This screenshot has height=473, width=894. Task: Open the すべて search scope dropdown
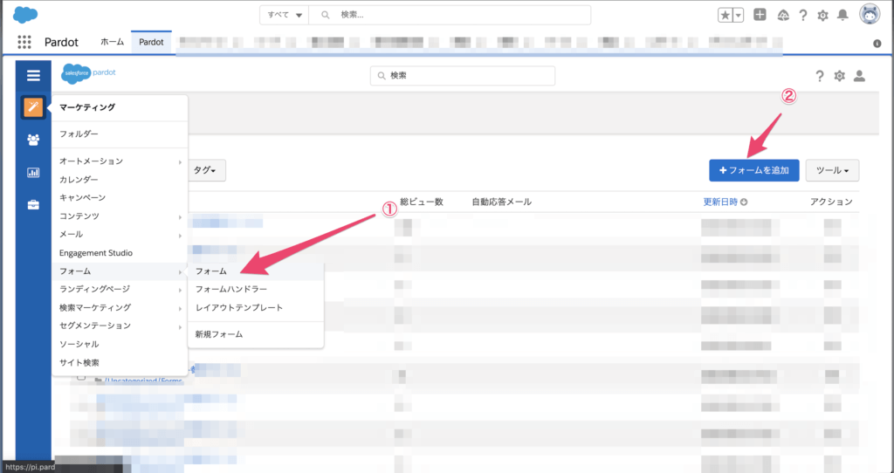[284, 16]
